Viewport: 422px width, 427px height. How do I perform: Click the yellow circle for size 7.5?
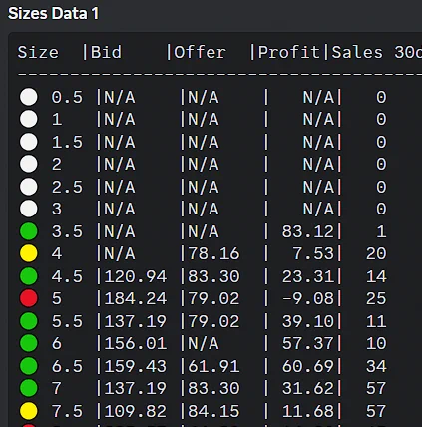pyautogui.click(x=29, y=411)
